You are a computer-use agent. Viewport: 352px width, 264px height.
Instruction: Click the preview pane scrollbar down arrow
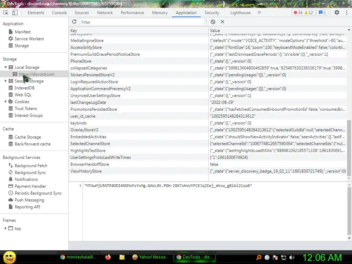349,238
